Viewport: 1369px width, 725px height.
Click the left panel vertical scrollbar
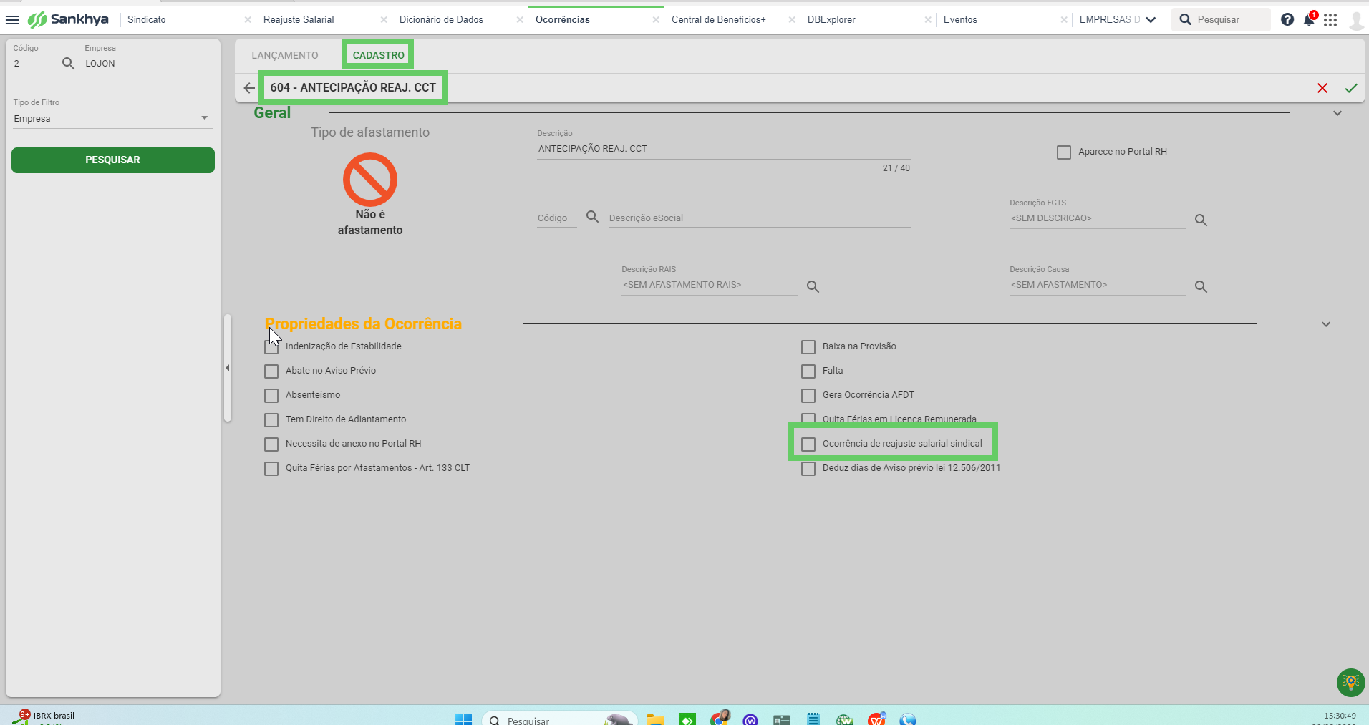[228, 368]
